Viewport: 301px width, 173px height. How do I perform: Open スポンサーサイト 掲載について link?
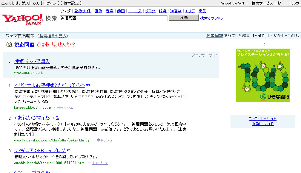tap(262, 121)
